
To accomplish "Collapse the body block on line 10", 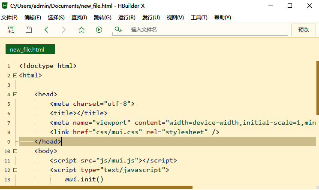I will 15,151.
